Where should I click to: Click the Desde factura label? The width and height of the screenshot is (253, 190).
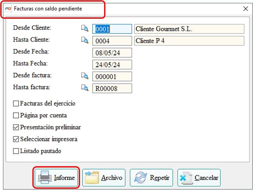32,75
